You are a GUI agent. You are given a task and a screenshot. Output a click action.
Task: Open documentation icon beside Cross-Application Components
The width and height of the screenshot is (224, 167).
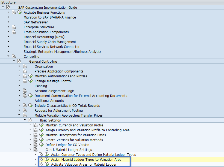[x=14, y=32]
